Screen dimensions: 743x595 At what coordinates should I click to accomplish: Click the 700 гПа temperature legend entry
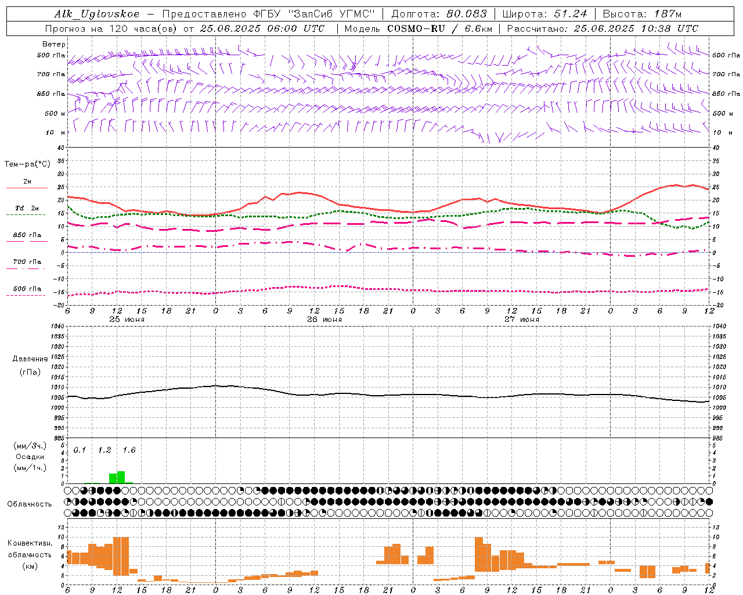tap(27, 261)
